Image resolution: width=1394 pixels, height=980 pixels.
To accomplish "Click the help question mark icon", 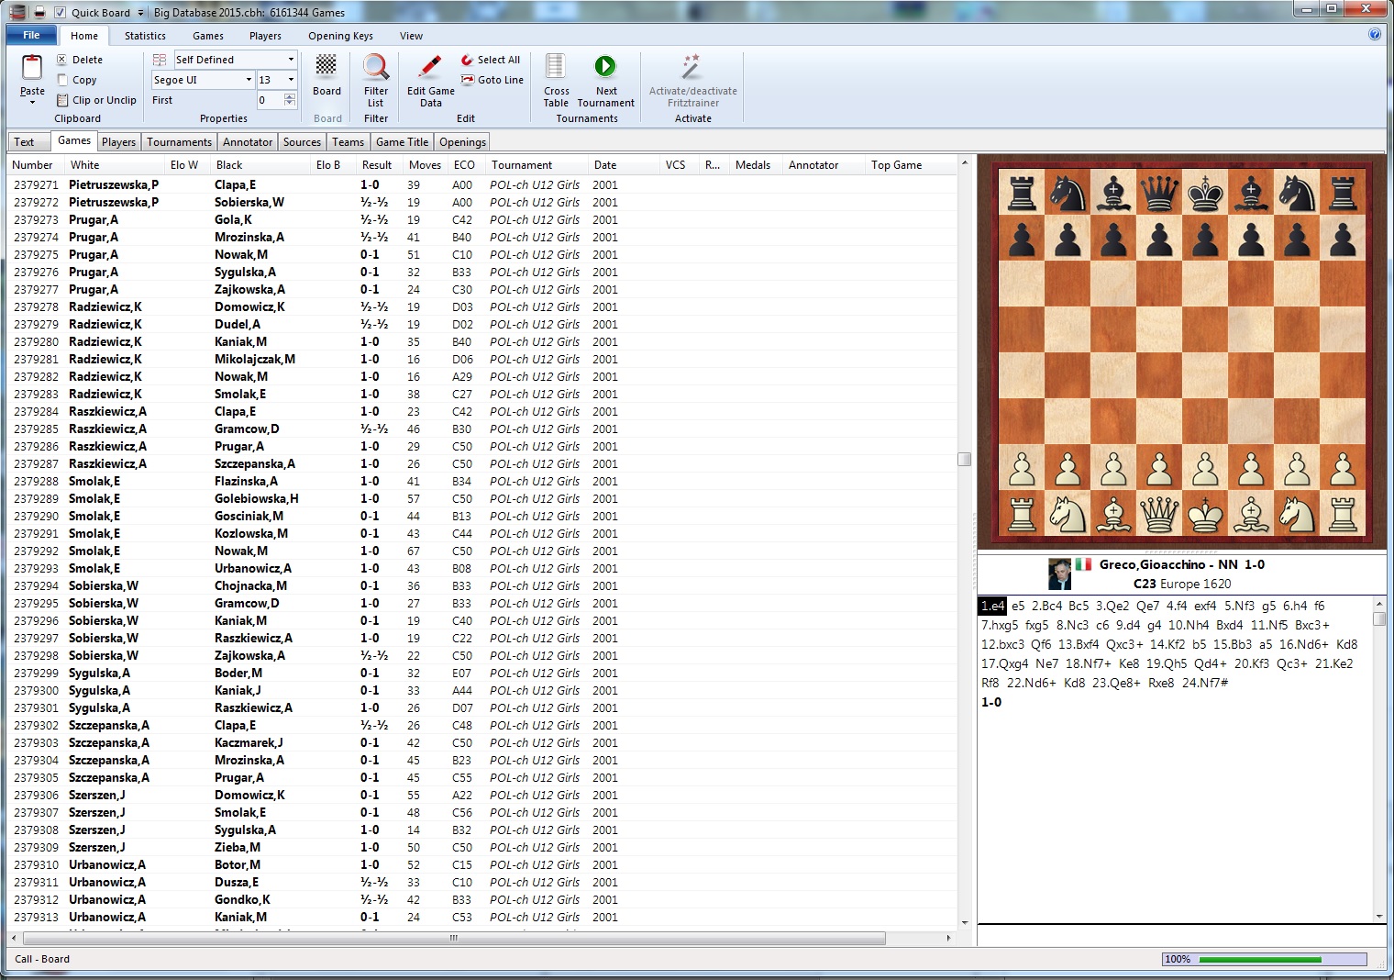I will tap(1374, 35).
